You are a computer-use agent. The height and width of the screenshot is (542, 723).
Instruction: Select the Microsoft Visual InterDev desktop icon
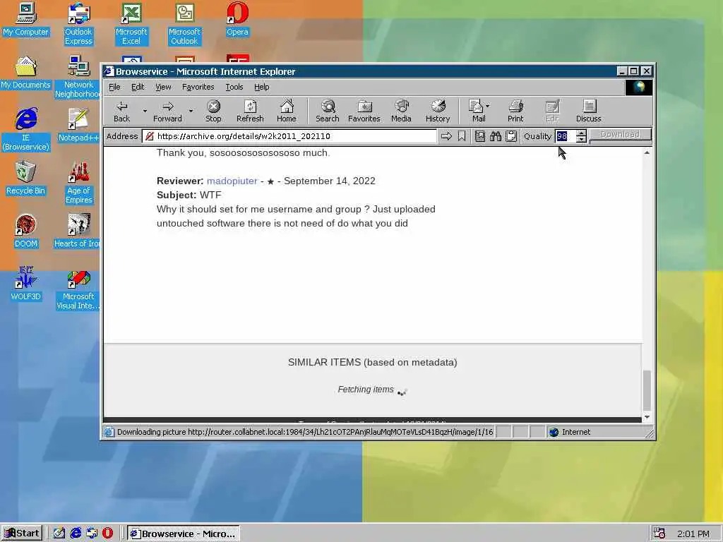78,289
